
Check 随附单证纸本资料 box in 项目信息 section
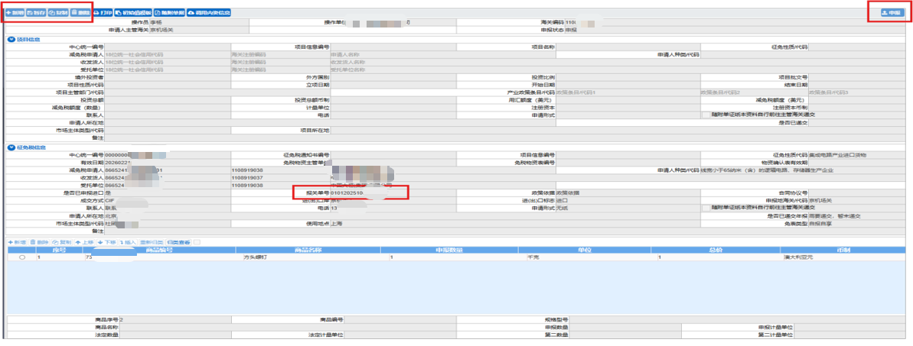point(706,115)
